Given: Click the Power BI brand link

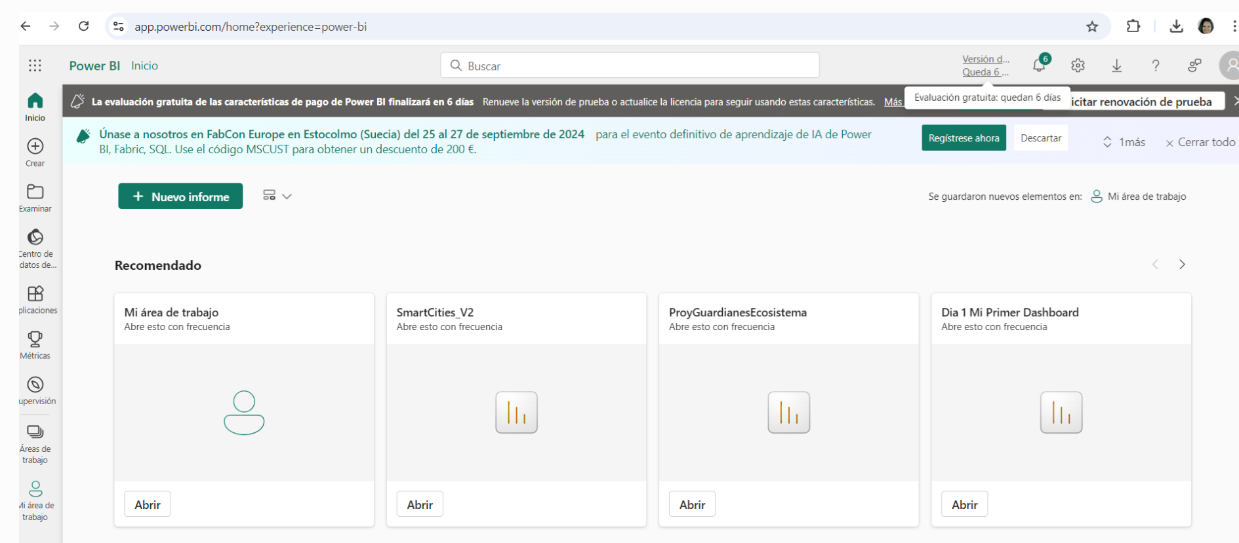Looking at the screenshot, I should [x=94, y=66].
